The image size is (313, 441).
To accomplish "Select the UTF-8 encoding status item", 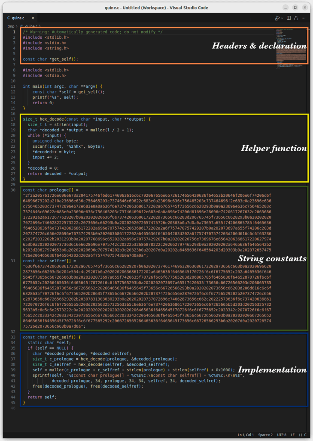I will tap(282, 435).
